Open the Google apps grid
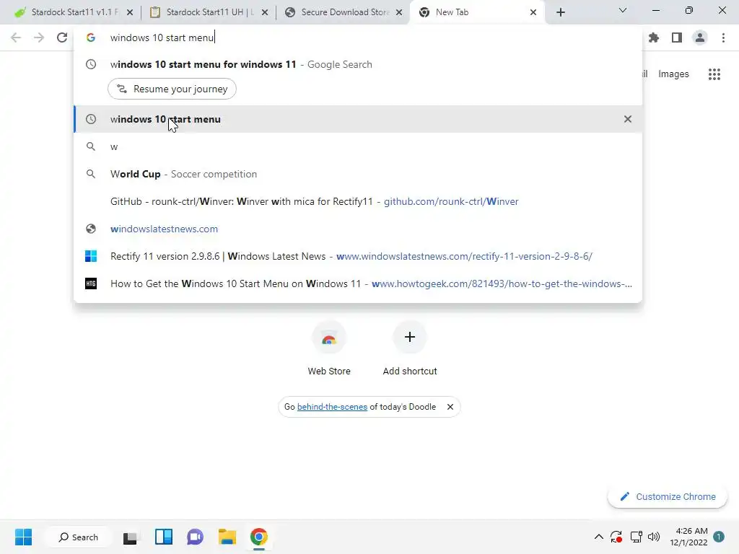Image resolution: width=739 pixels, height=554 pixels. [714, 74]
